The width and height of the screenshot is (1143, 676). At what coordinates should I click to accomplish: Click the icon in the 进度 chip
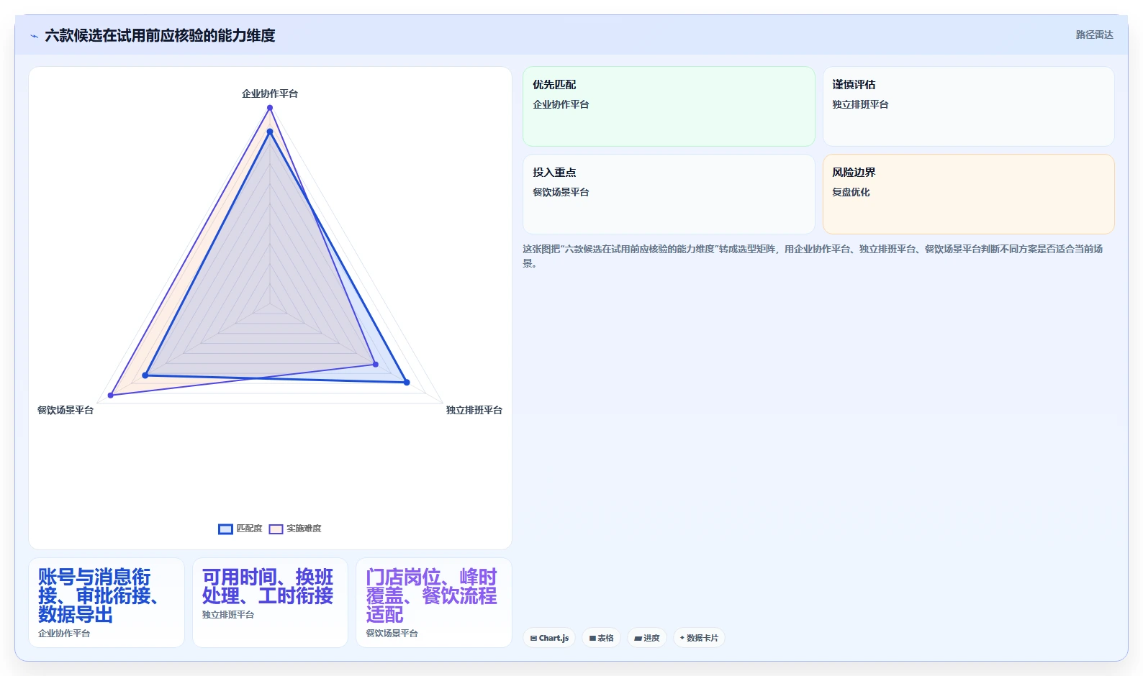(x=638, y=639)
